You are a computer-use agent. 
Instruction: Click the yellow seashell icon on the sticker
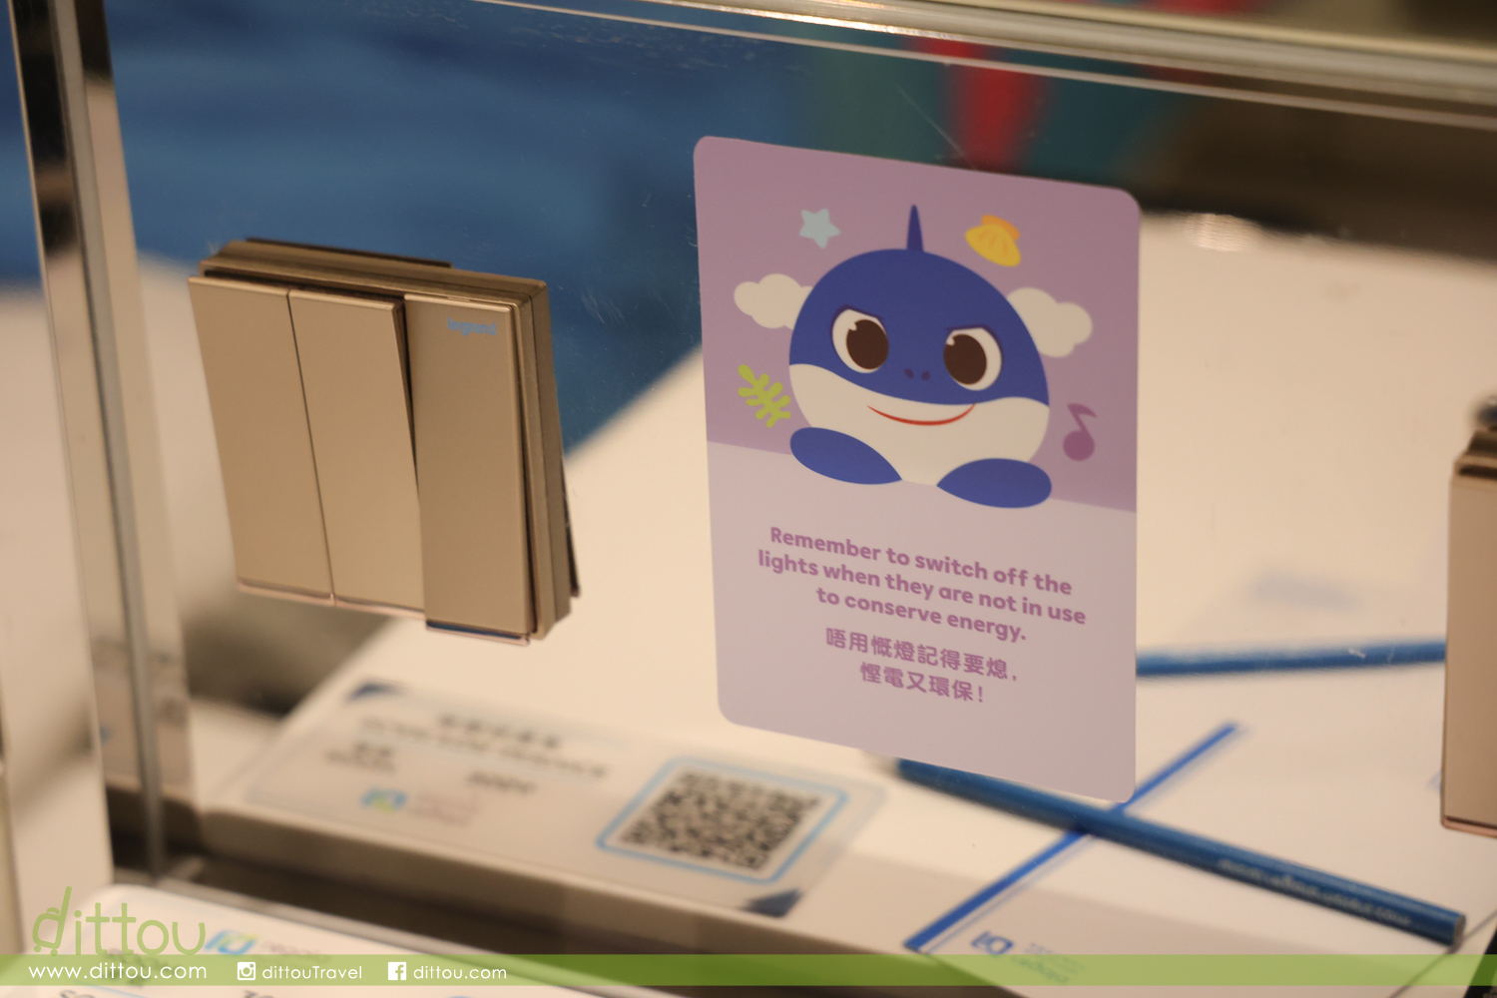[x=993, y=241]
